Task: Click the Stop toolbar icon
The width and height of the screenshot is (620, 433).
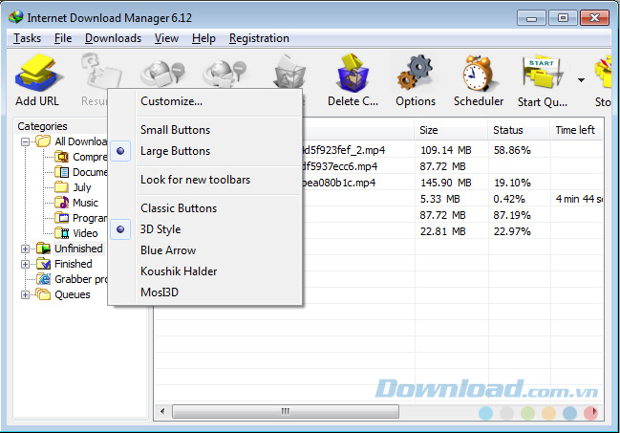Action: pos(604,74)
